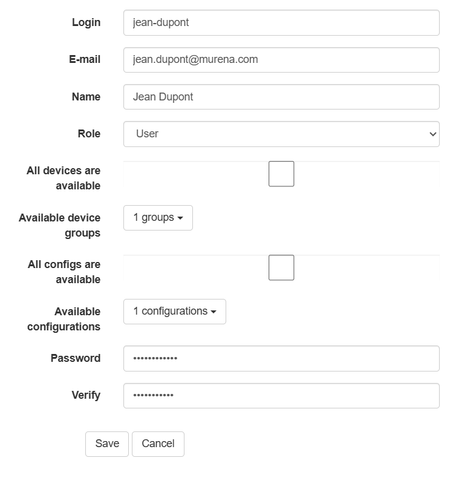
Task: Click the 'Verify' label text
Action: point(86,395)
